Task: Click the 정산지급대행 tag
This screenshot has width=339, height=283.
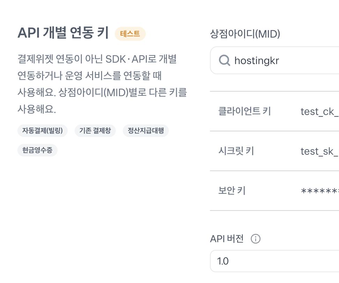Action: 146,131
